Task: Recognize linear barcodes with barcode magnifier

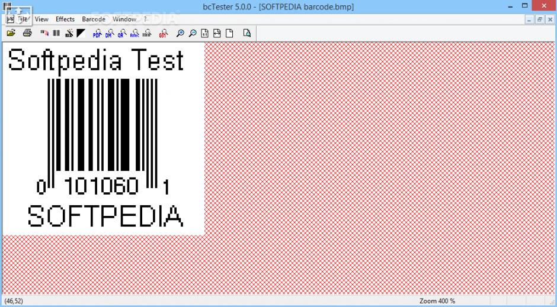Action: click(x=147, y=34)
